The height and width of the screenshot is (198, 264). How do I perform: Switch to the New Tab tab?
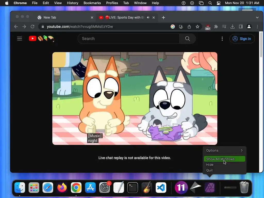(x=66, y=18)
